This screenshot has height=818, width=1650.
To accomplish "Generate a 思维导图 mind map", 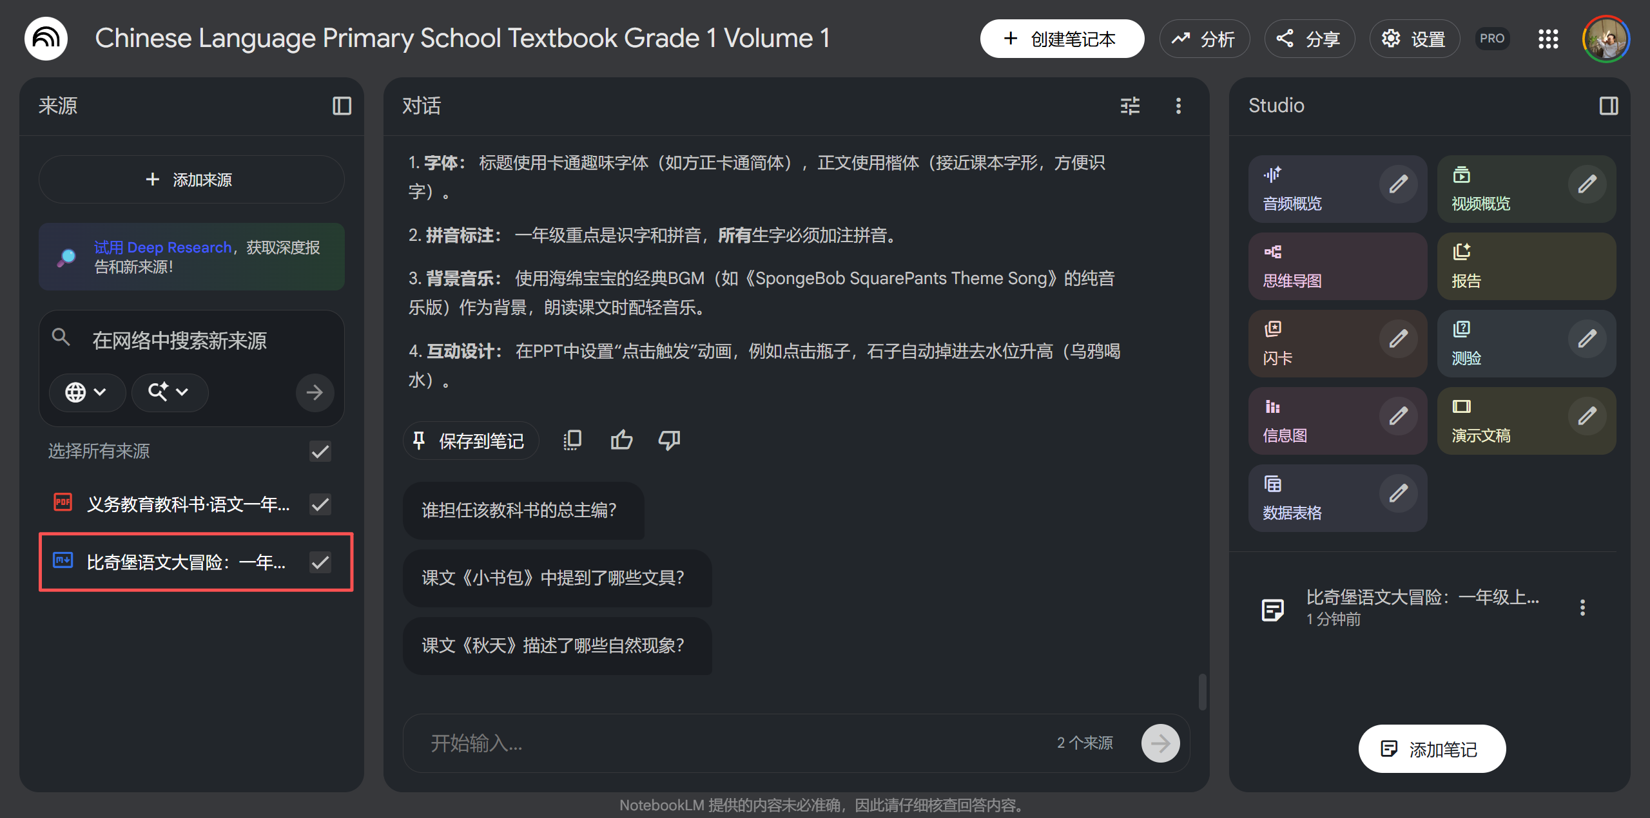I will click(1337, 266).
